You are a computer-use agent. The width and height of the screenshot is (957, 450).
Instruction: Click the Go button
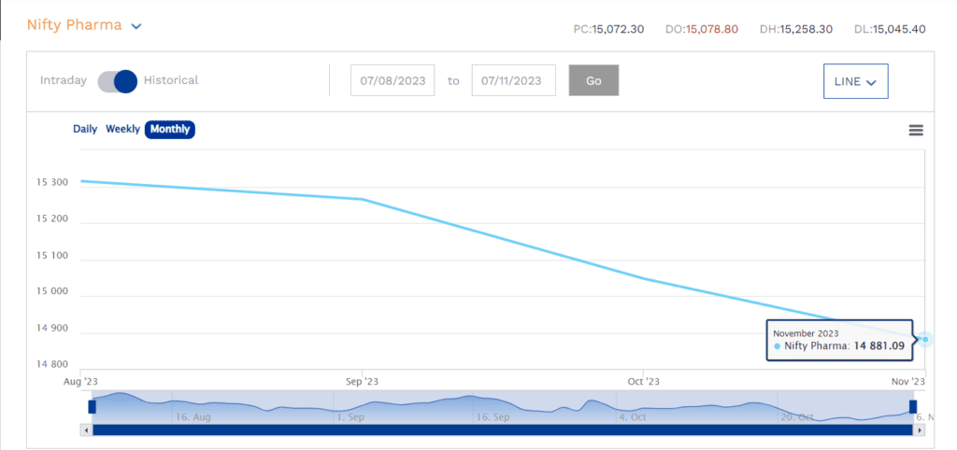click(x=593, y=80)
